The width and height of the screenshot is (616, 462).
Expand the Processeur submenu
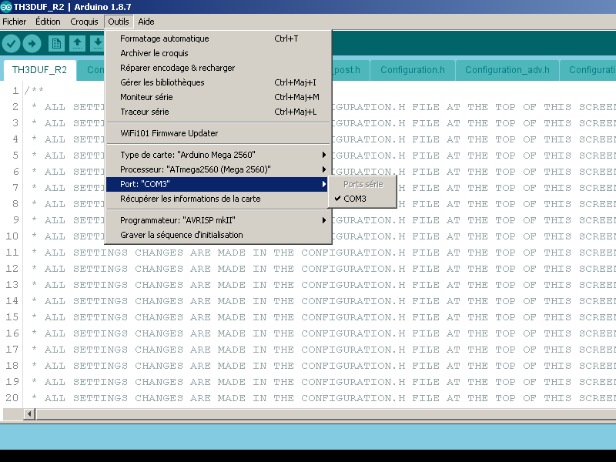(x=219, y=169)
